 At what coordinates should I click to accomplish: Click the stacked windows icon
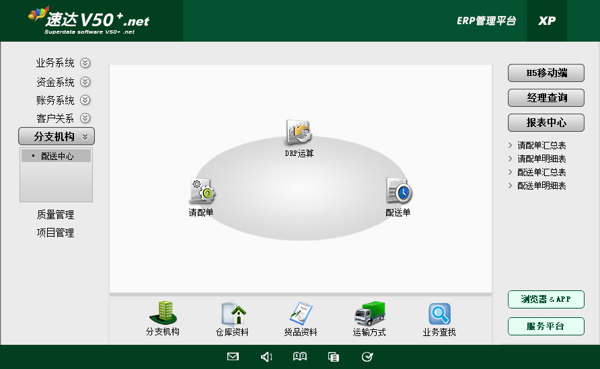333,357
